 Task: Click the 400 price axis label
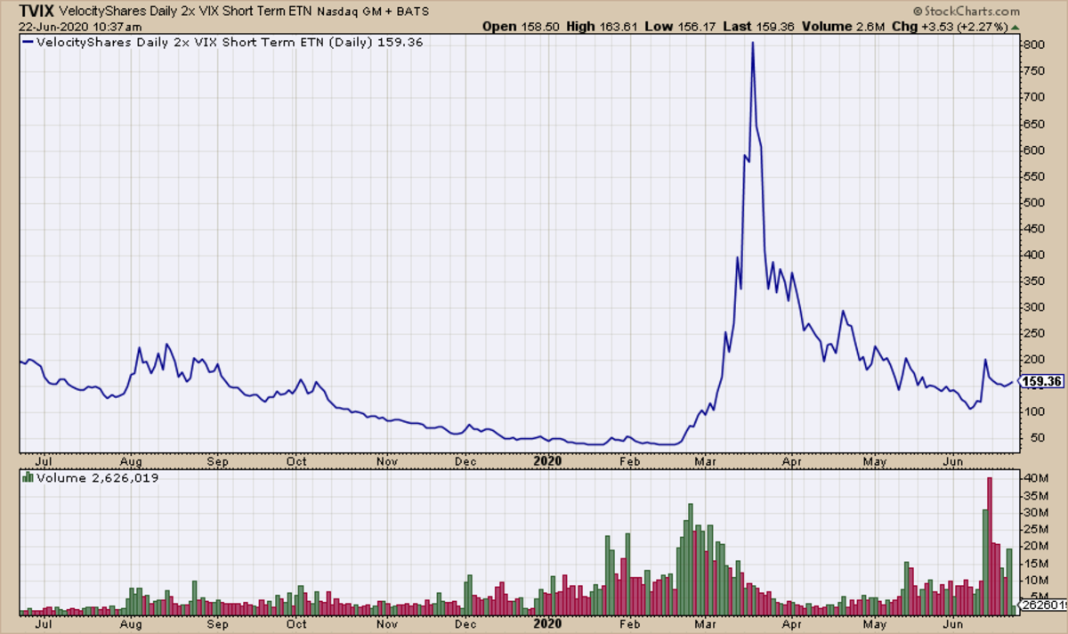1032,255
